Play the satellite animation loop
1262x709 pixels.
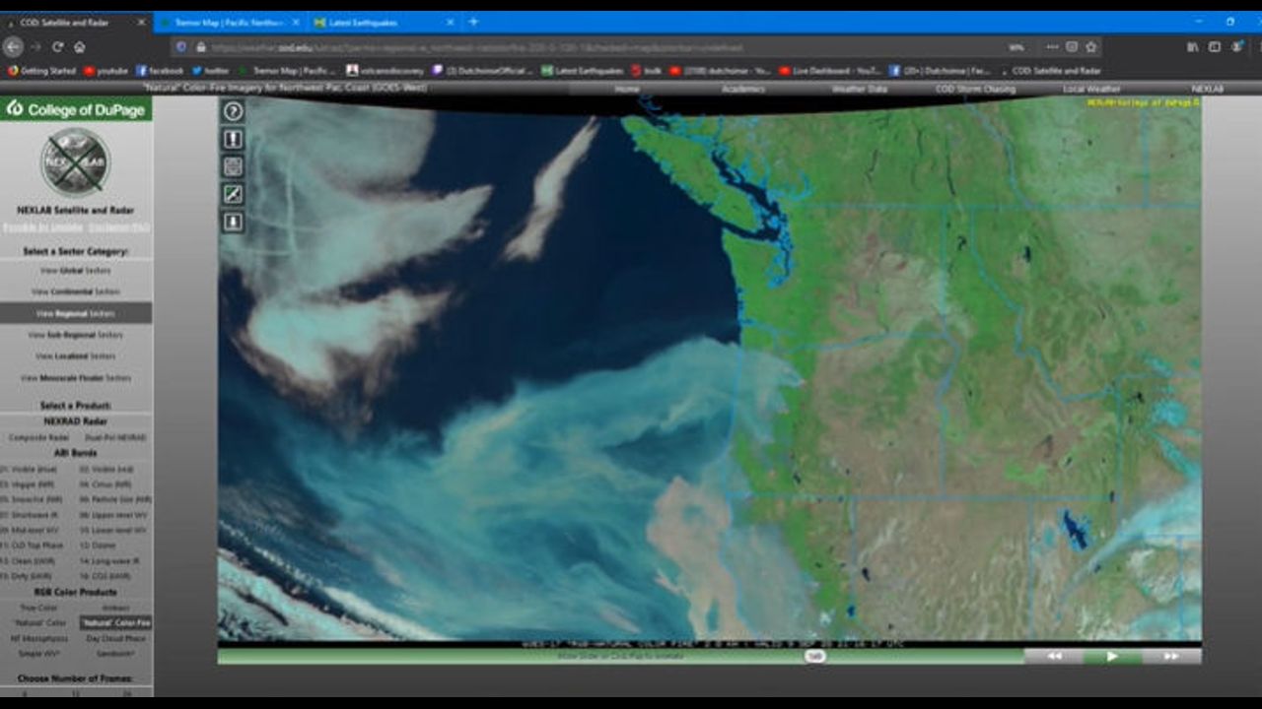click(x=1112, y=656)
